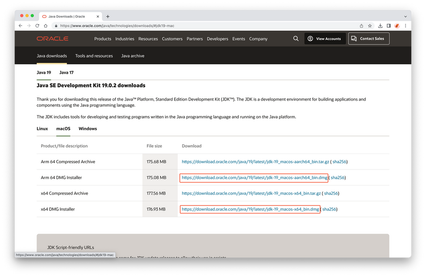Expand the Developers navigation menu

(217, 39)
